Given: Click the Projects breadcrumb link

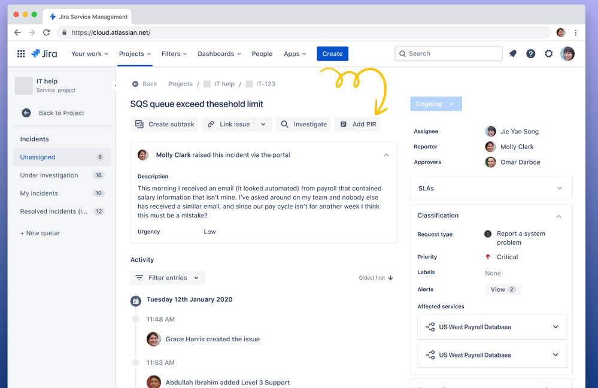Looking at the screenshot, I should point(180,84).
